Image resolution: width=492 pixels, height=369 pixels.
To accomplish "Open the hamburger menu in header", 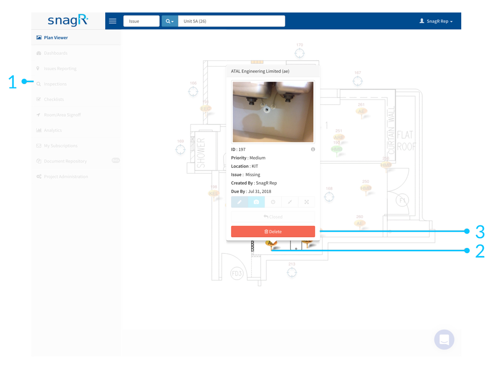I will [x=112, y=21].
